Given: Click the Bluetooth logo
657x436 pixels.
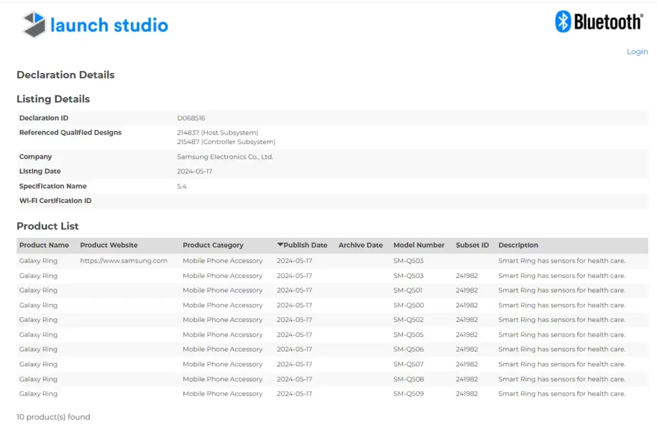Looking at the screenshot, I should point(599,21).
